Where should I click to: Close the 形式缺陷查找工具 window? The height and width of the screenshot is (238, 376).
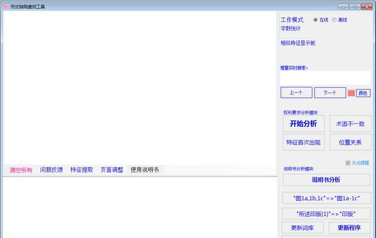[x=367, y=7]
